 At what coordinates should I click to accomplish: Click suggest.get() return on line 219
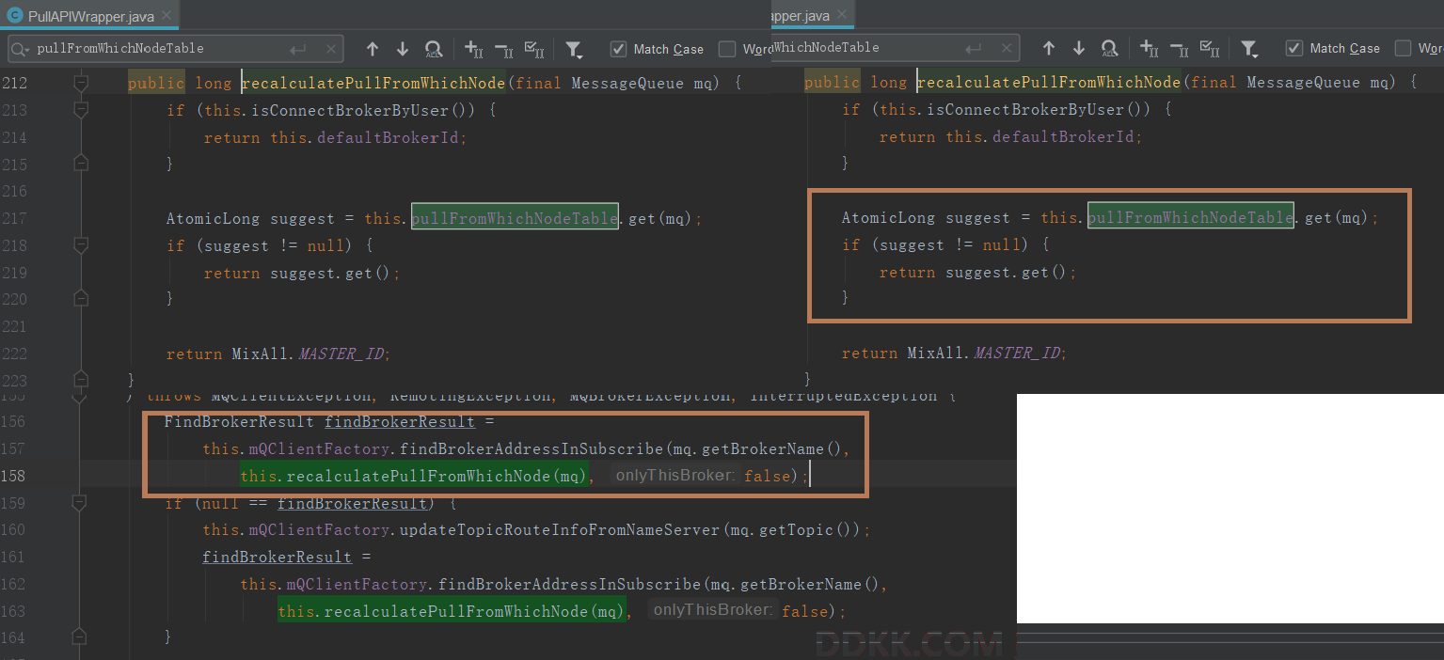330,274
